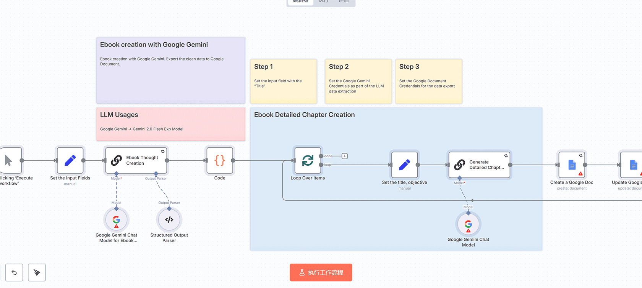
Task: Select the Structured Output Parser node
Action: pyautogui.click(x=169, y=220)
